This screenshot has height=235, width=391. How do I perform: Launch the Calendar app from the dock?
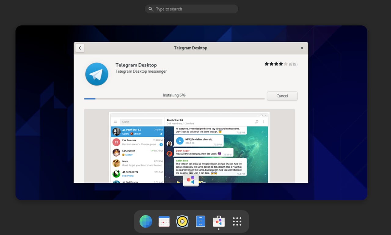164,222
